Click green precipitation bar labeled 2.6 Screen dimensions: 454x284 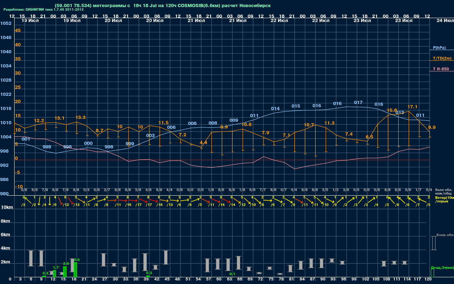65,272
